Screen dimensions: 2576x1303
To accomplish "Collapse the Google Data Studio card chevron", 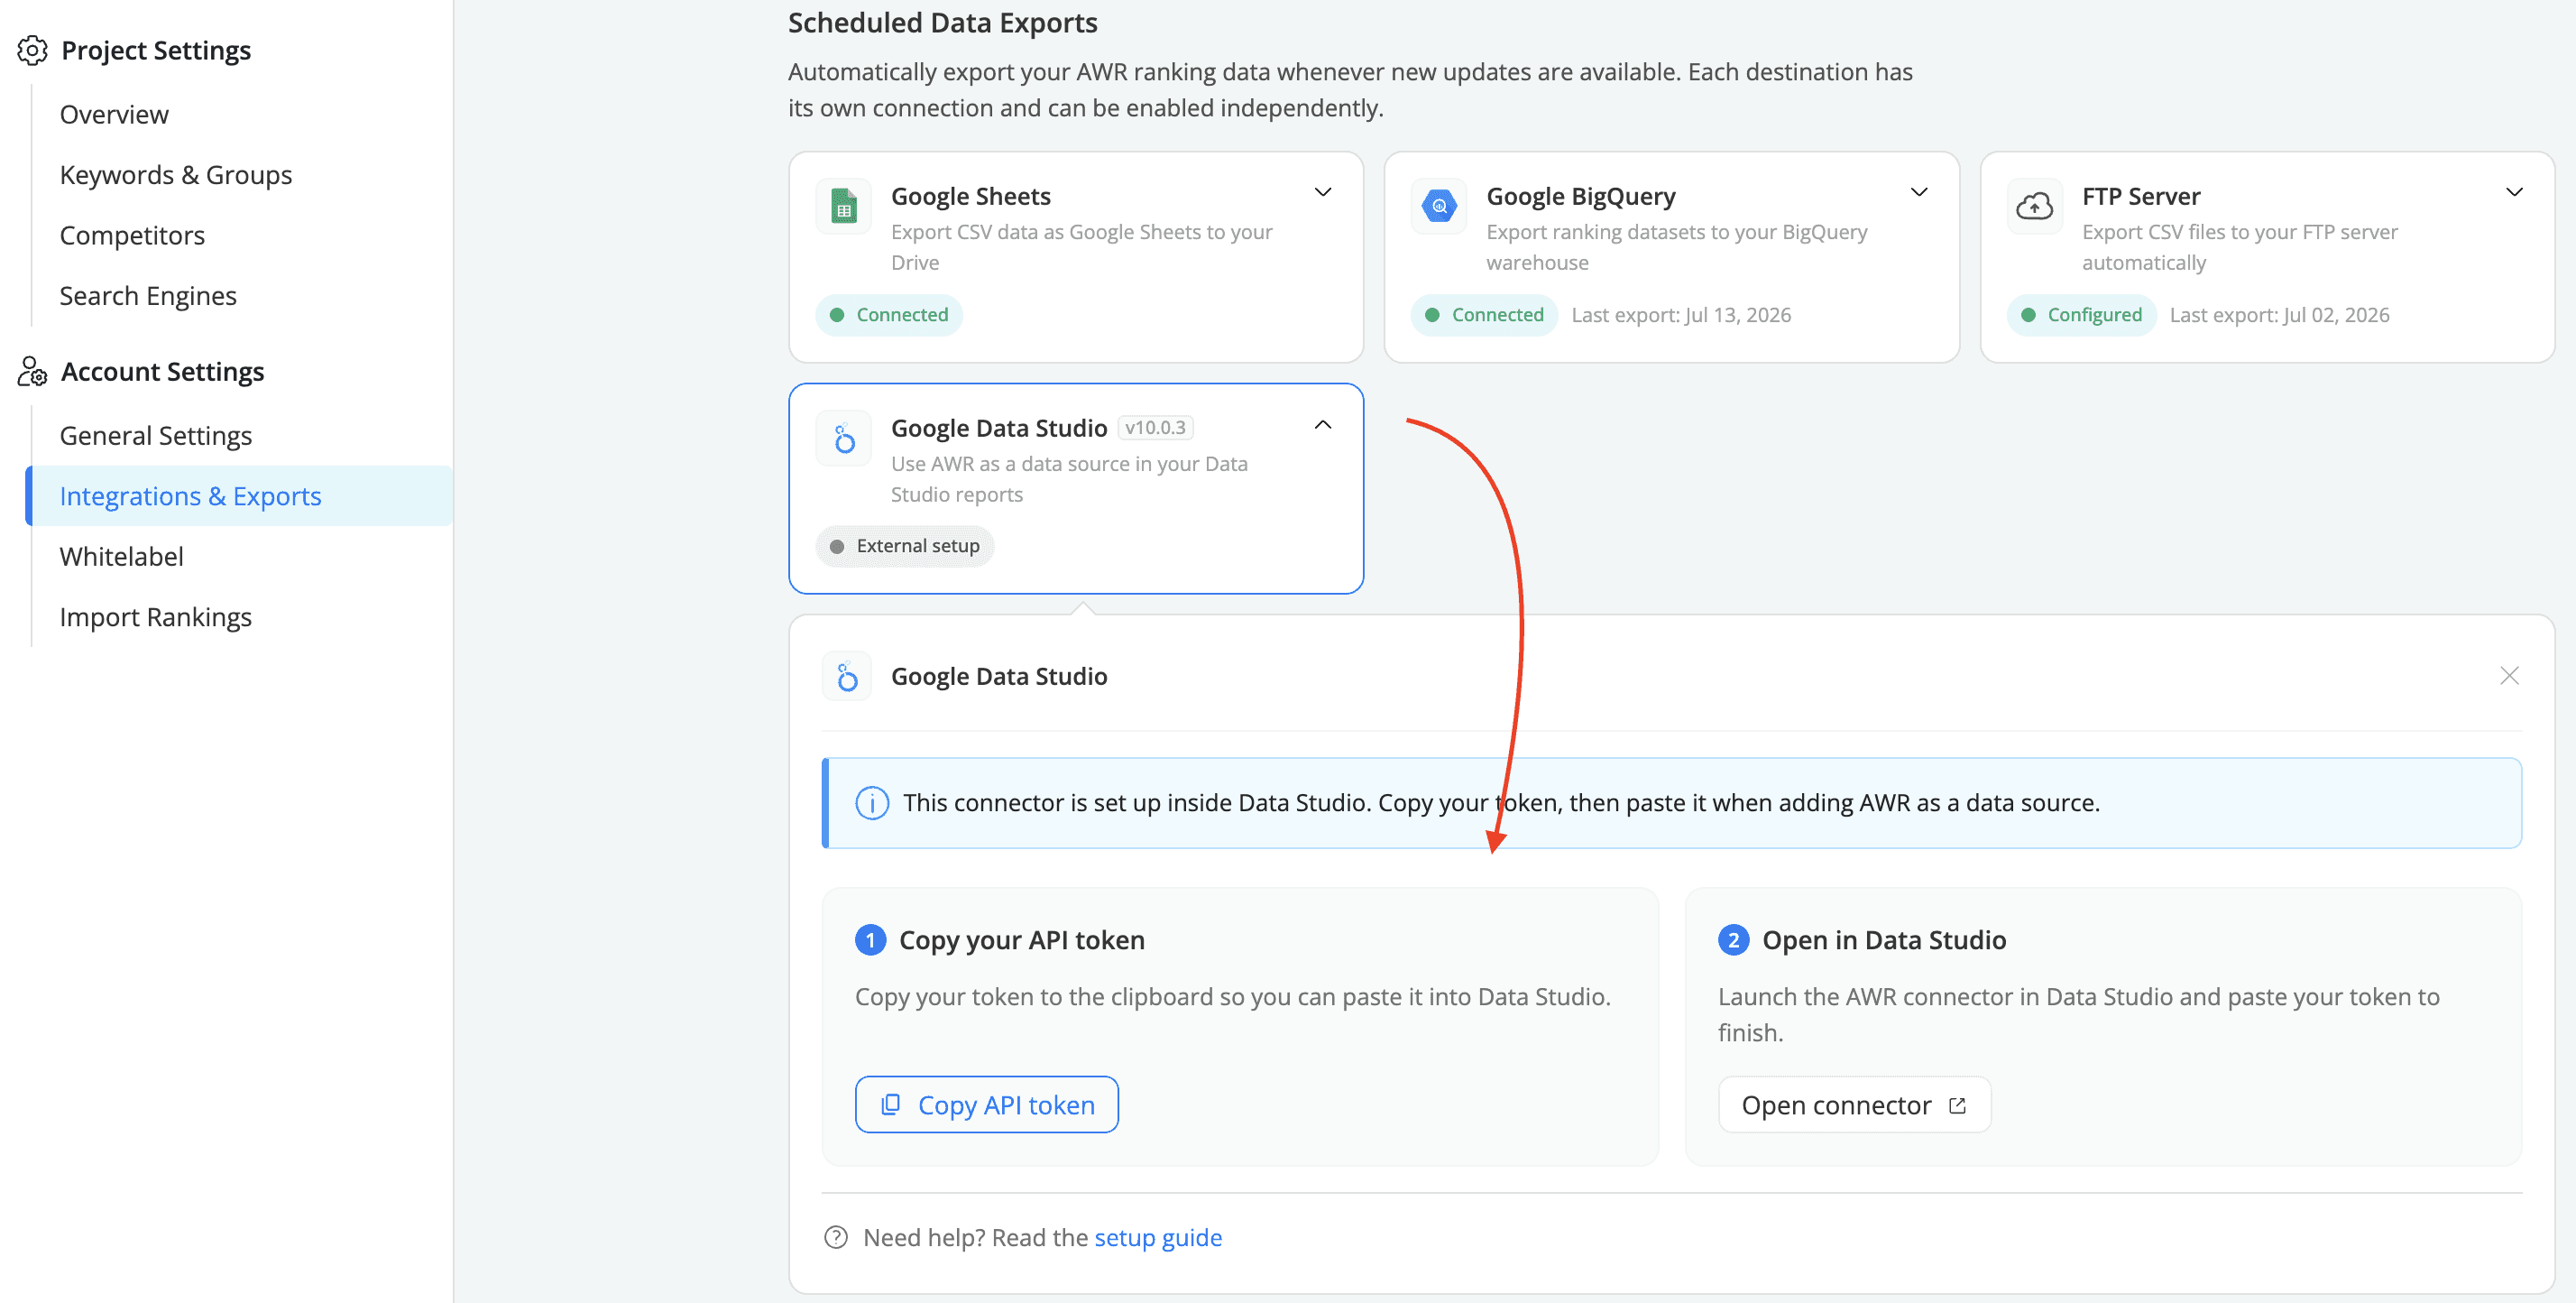I will click(x=1322, y=424).
